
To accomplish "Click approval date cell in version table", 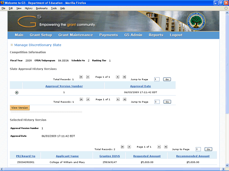I will click(x=141, y=92).
